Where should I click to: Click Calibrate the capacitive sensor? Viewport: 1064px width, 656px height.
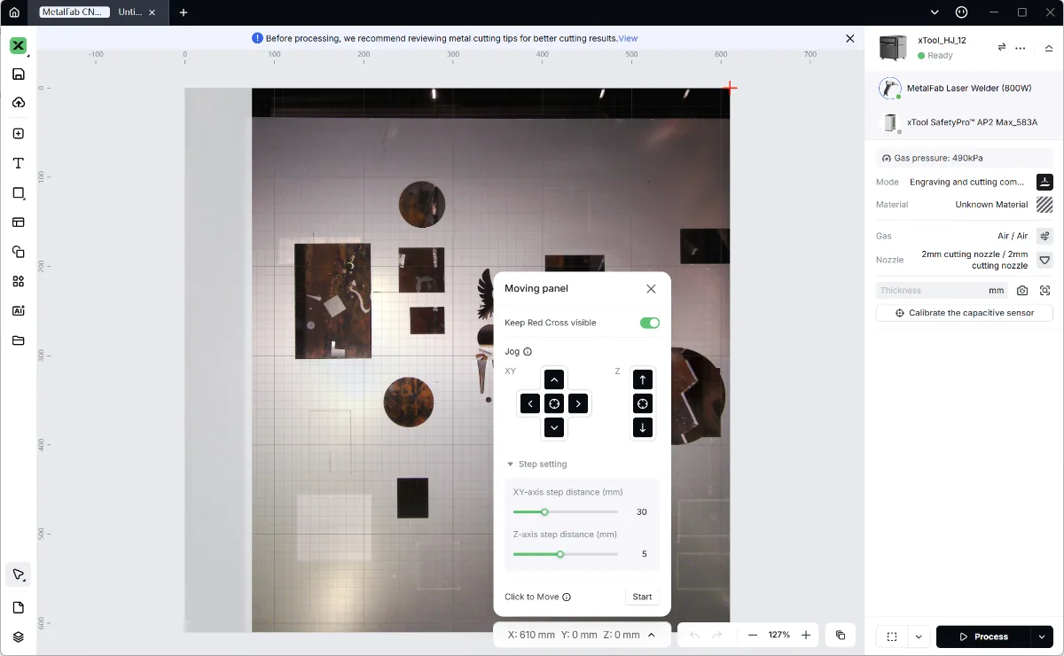pyautogui.click(x=964, y=313)
